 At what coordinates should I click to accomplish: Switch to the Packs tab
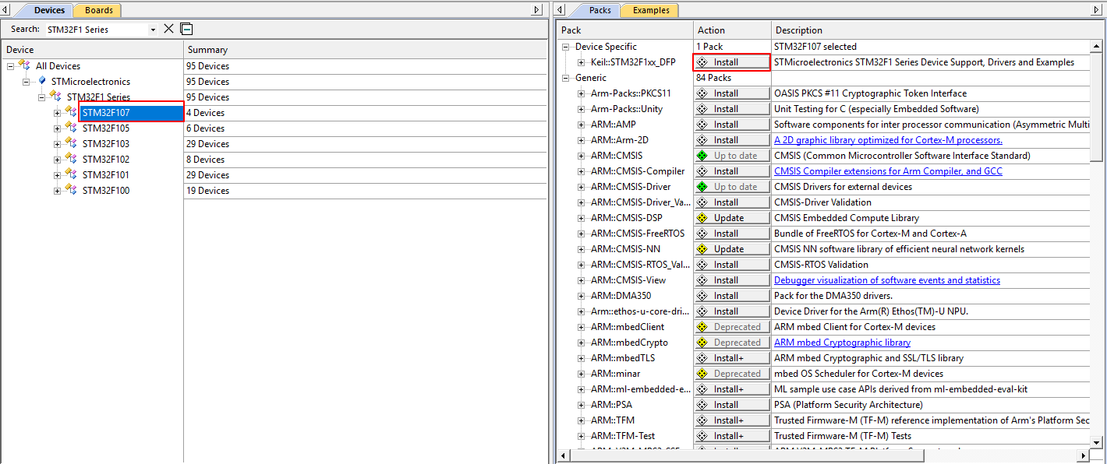[599, 10]
